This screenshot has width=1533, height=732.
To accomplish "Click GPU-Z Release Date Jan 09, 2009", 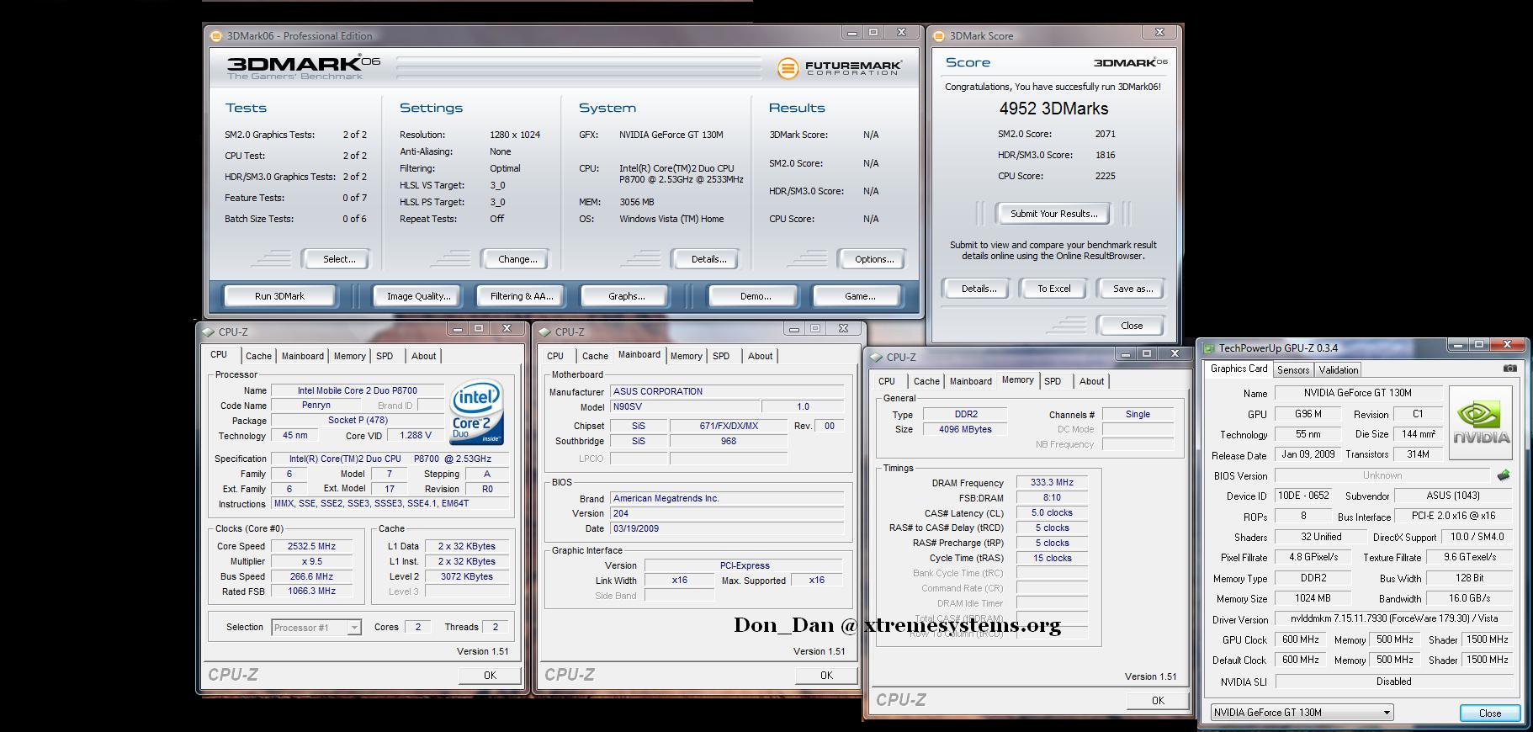I will tap(1308, 454).
